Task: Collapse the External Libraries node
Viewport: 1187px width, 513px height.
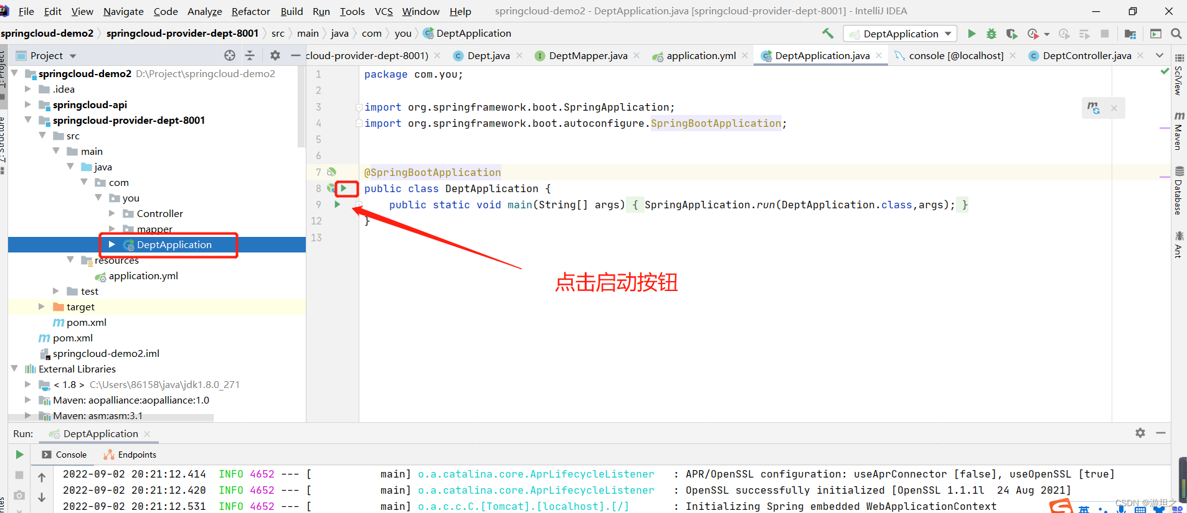Action: point(14,369)
